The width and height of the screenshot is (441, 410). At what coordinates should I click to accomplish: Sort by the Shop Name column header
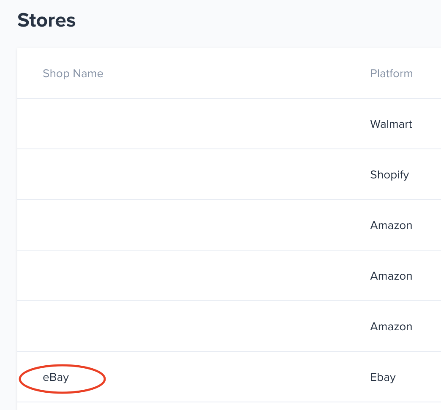point(73,73)
